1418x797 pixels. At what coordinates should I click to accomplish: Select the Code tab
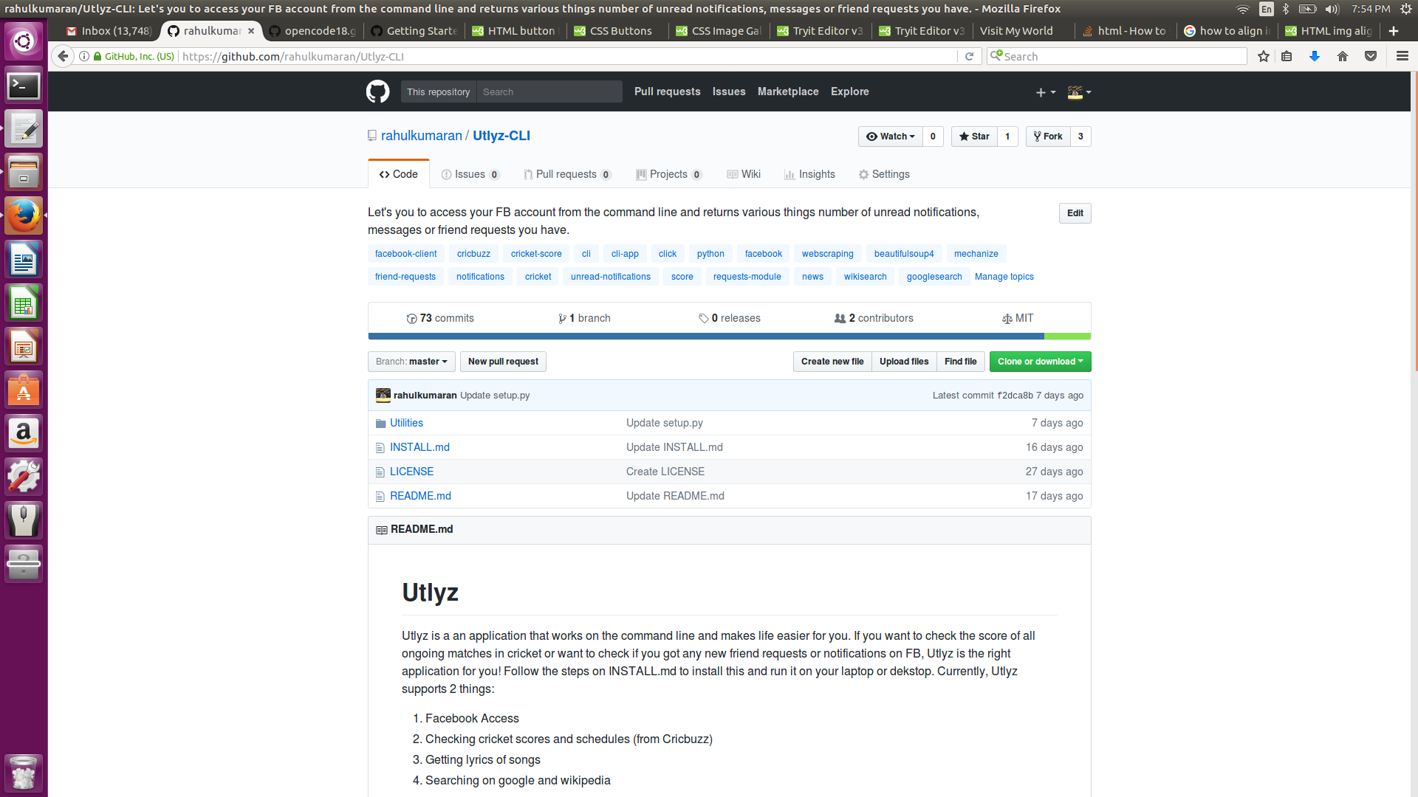tap(398, 174)
